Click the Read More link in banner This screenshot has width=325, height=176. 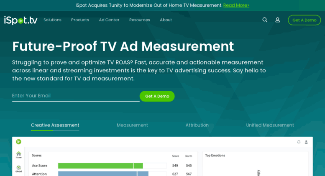[x=236, y=5]
